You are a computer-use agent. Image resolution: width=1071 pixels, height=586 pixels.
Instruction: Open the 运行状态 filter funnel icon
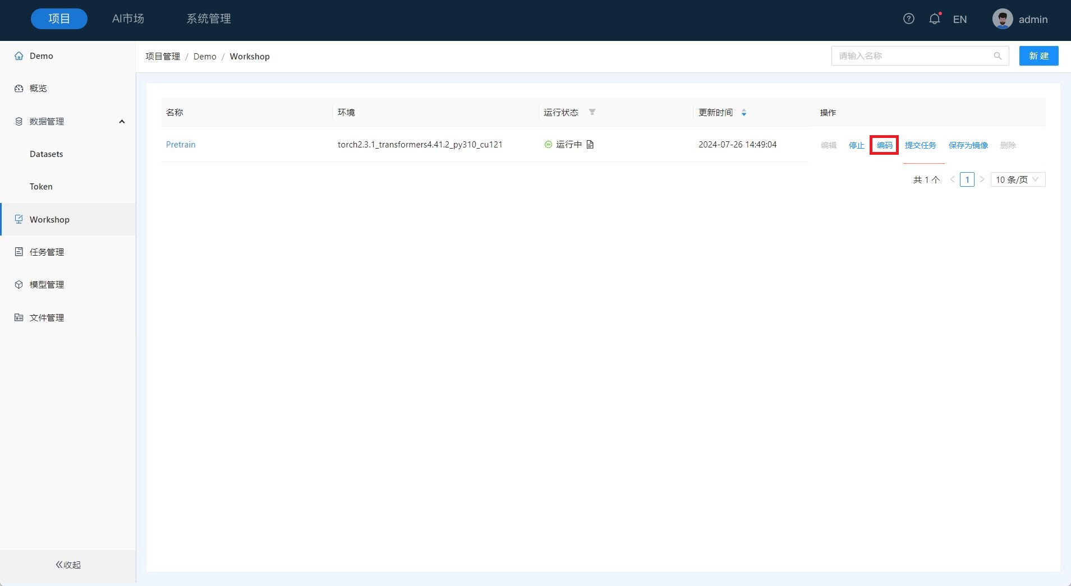pyautogui.click(x=592, y=112)
